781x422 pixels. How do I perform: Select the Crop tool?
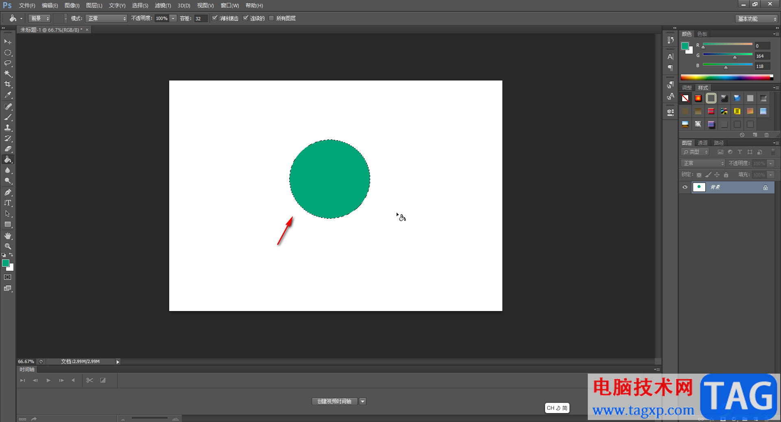coord(8,84)
